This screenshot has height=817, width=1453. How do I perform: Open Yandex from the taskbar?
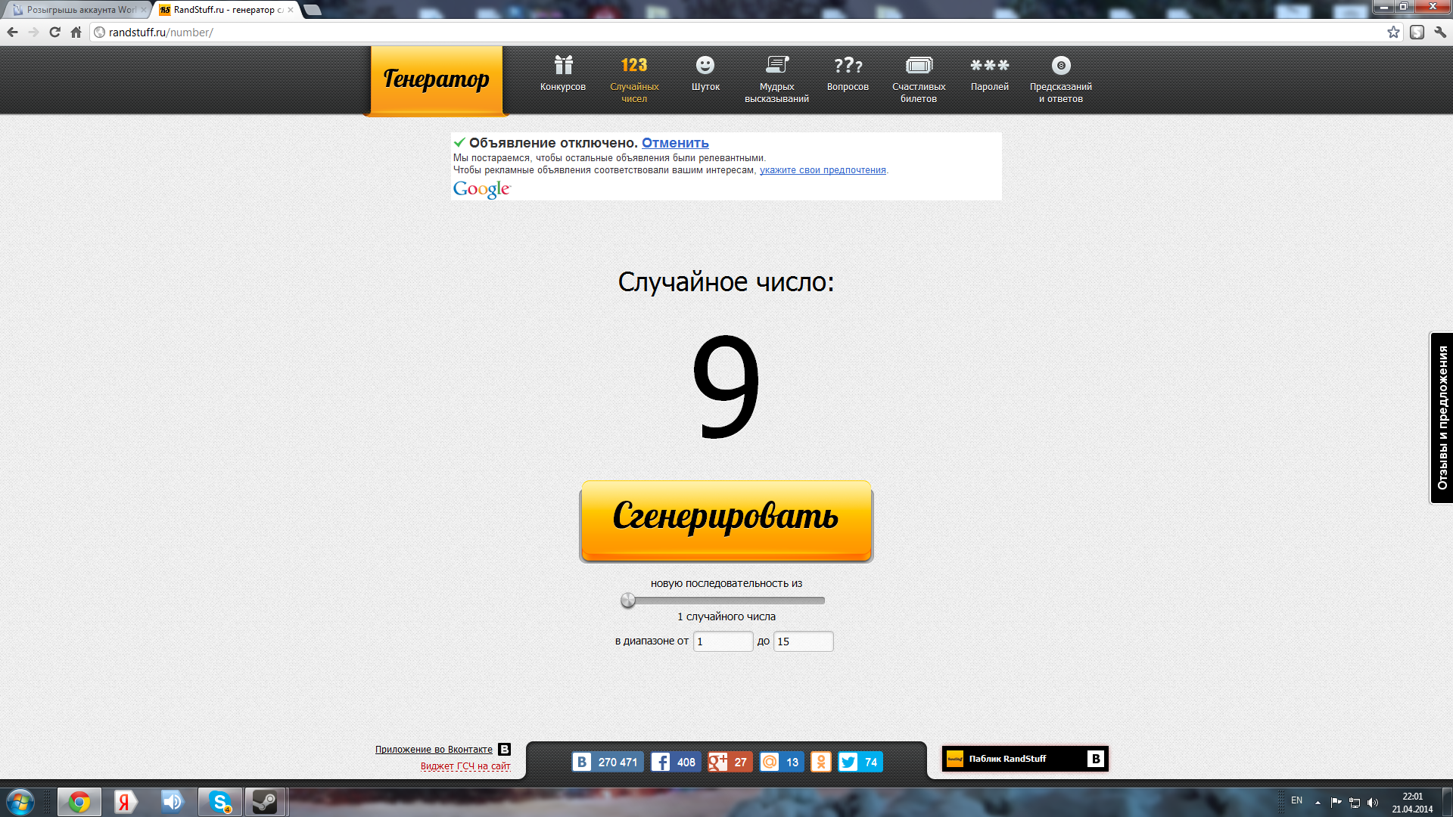[x=126, y=802]
